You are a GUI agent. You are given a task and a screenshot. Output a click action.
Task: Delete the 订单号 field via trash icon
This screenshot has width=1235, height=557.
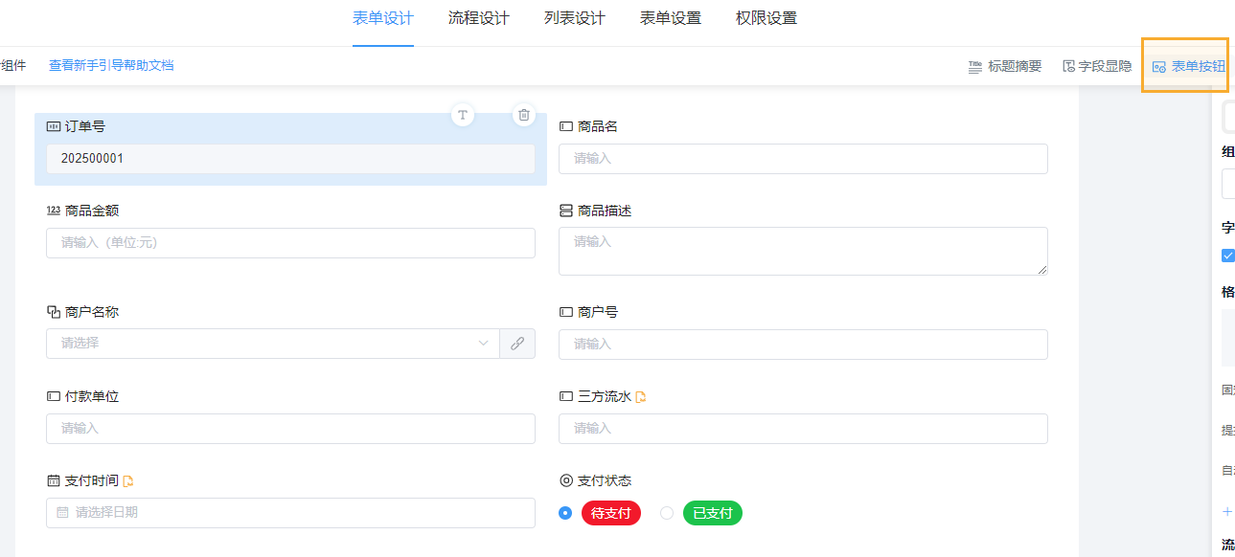pyautogui.click(x=523, y=114)
